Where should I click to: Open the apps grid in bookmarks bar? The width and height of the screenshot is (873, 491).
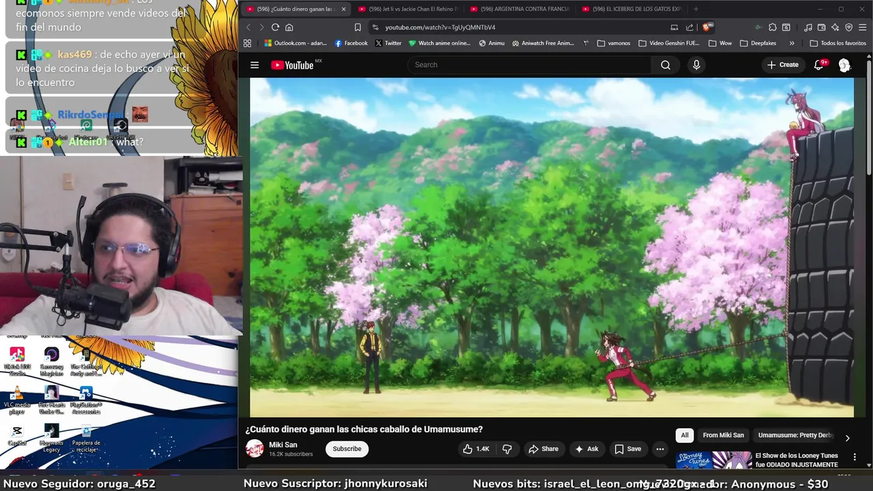pos(247,43)
